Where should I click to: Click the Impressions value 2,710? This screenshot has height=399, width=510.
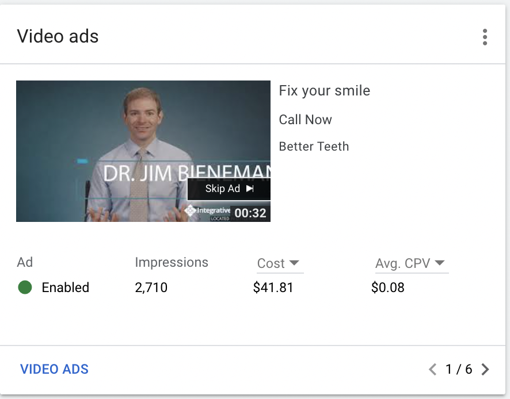(151, 287)
